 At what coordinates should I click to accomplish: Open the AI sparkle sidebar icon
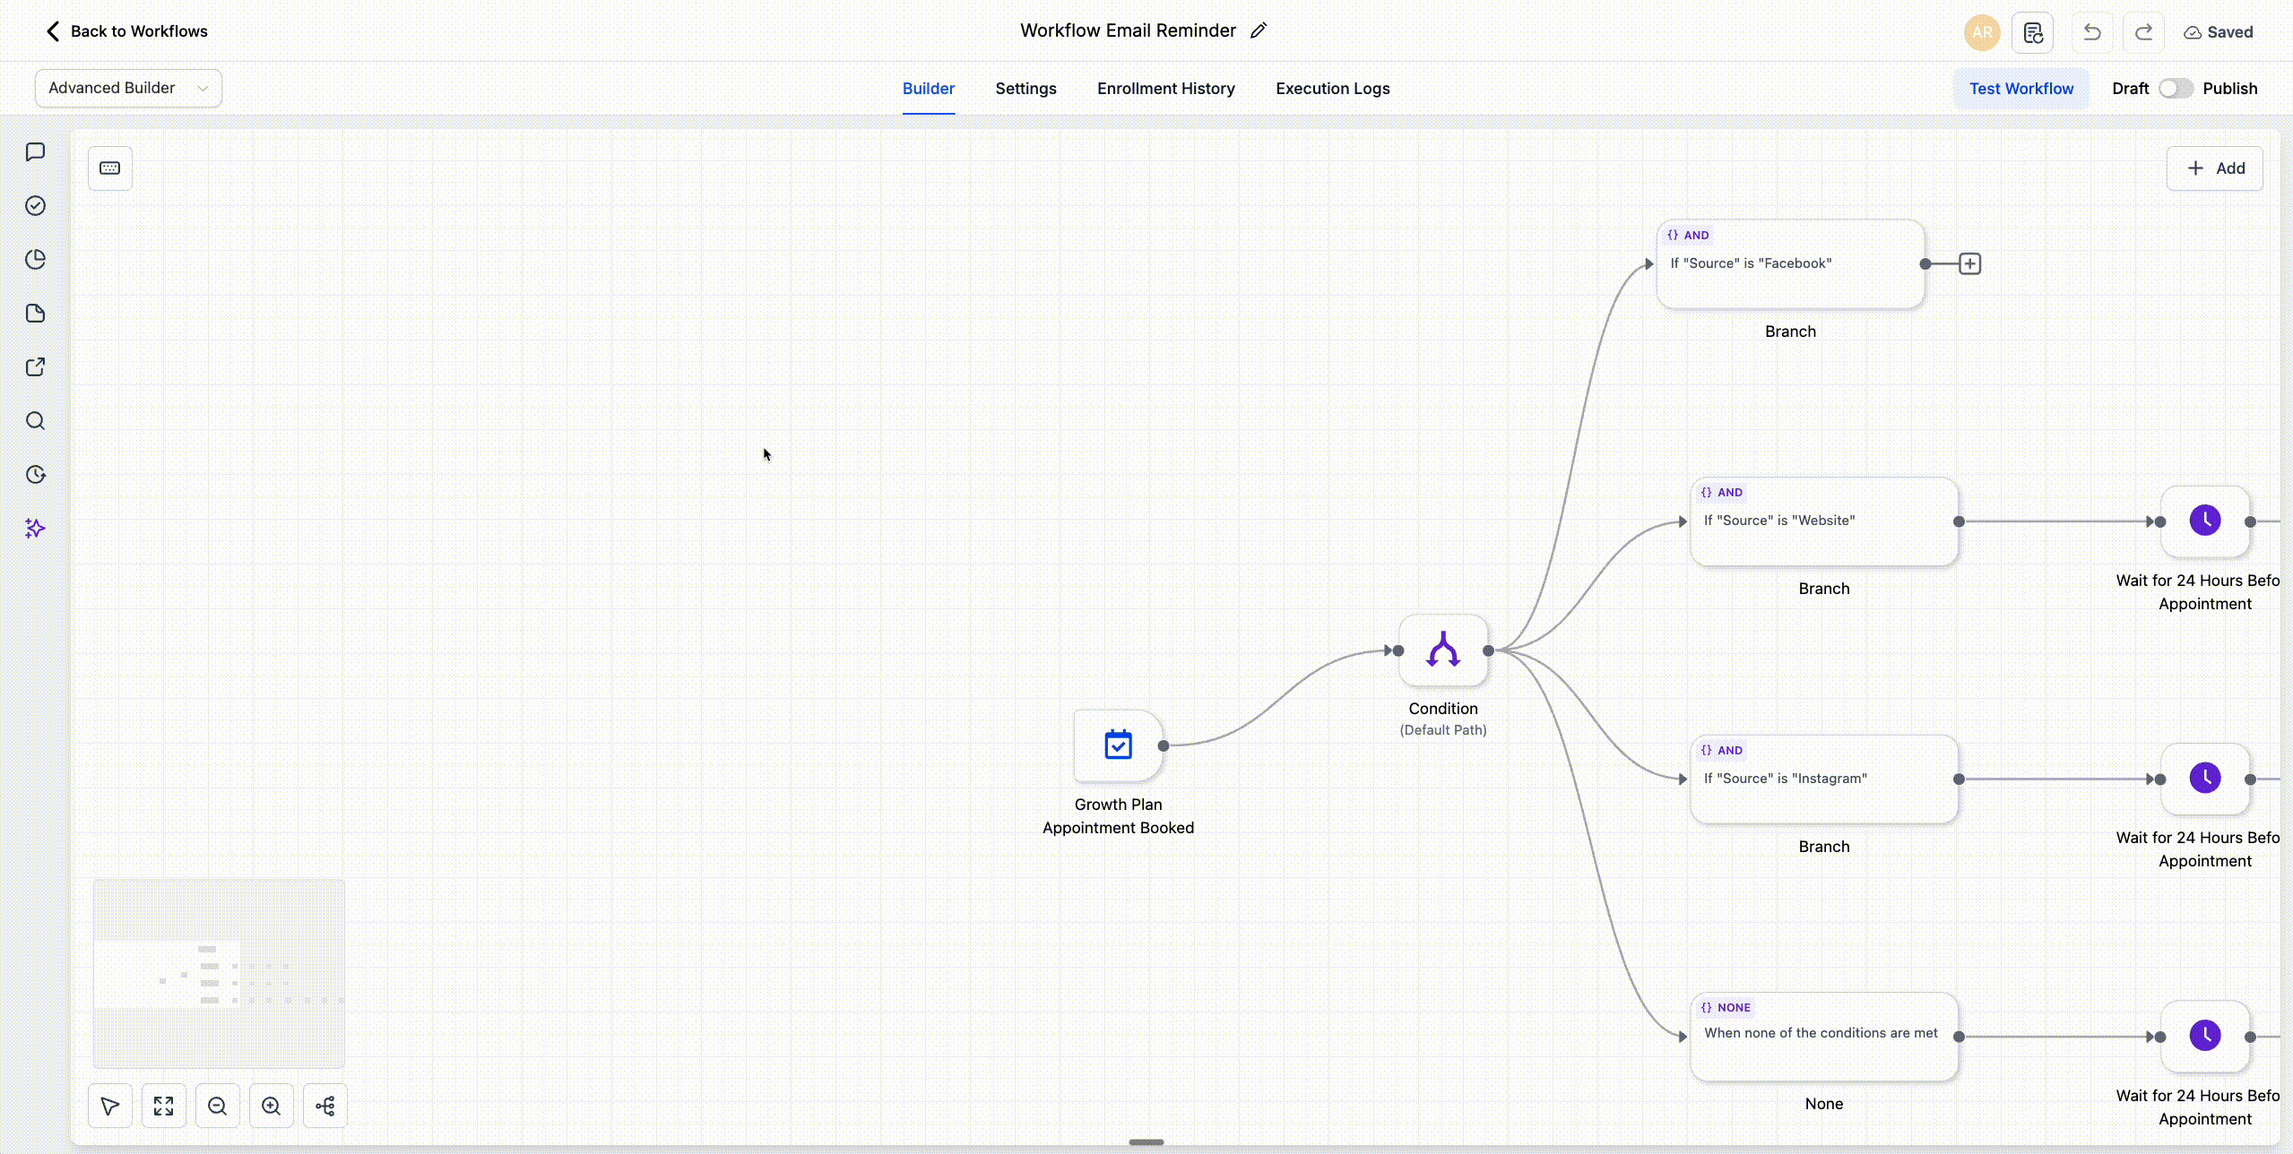tap(35, 528)
